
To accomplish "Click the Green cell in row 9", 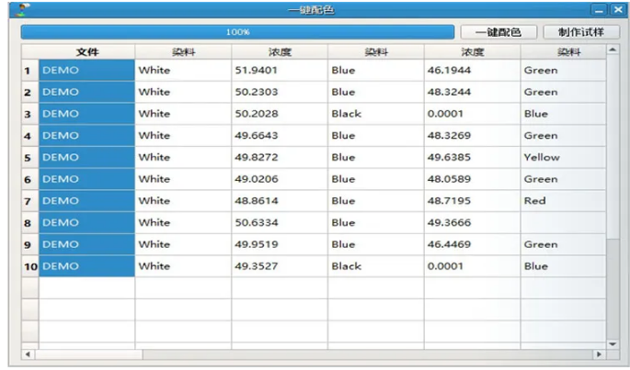I will tap(563, 244).
